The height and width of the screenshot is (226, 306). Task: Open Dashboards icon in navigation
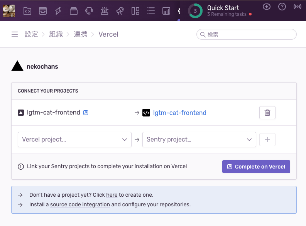click(135, 11)
